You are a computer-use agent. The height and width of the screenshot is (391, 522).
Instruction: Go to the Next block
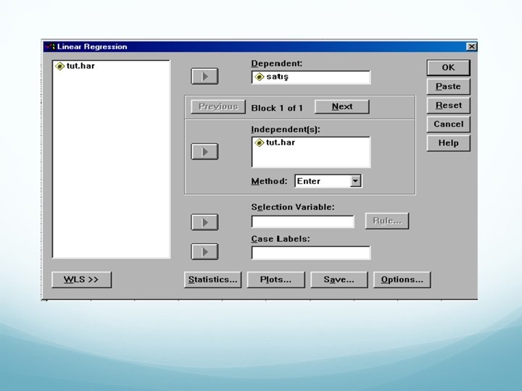click(342, 106)
